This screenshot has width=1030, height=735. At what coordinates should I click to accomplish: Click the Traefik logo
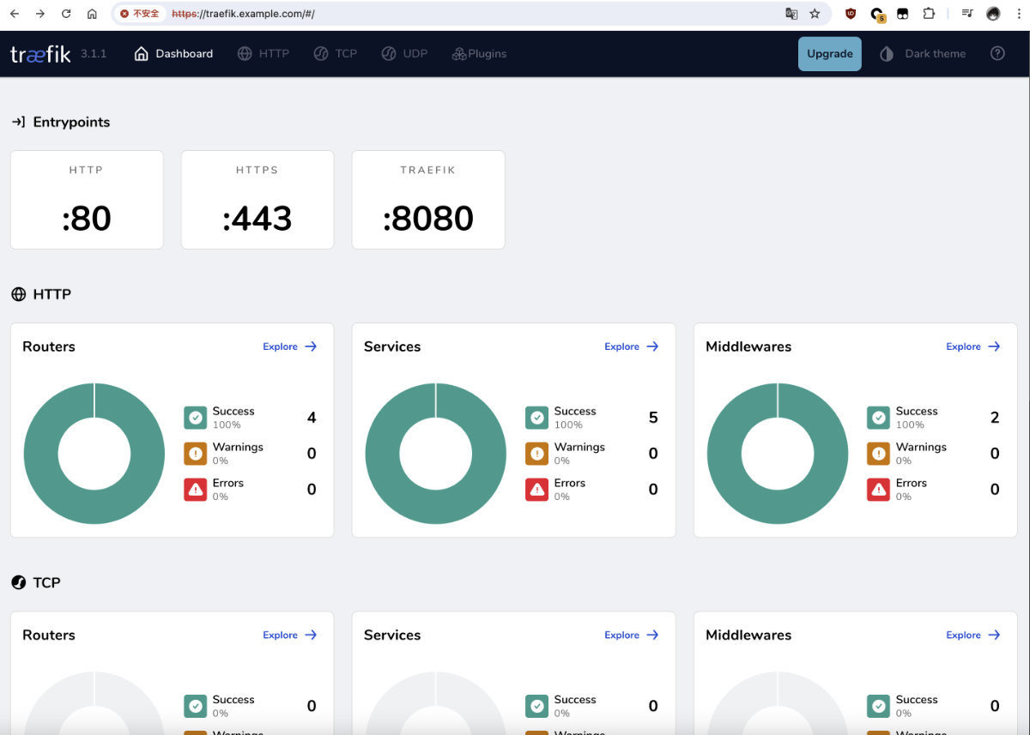(x=40, y=54)
